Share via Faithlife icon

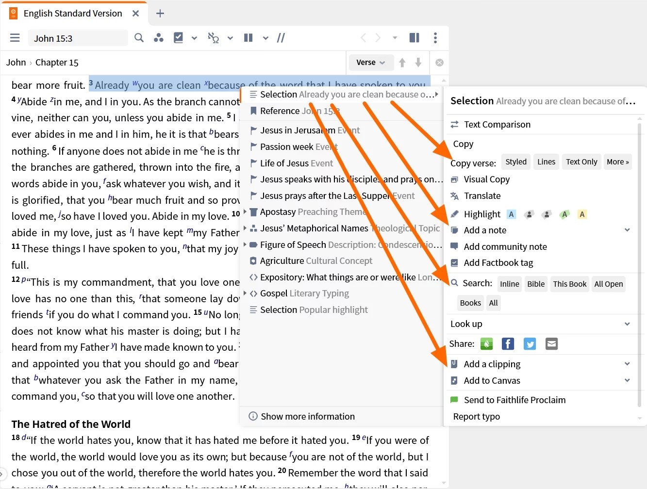(x=486, y=344)
